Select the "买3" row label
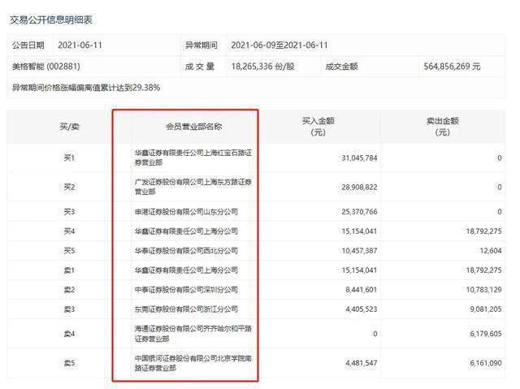Screen dimensions: 520x389 pos(69,211)
